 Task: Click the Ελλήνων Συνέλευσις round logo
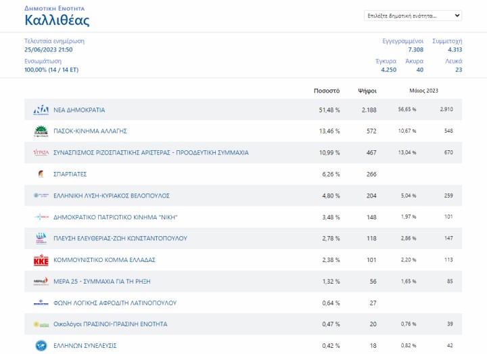[41, 346]
